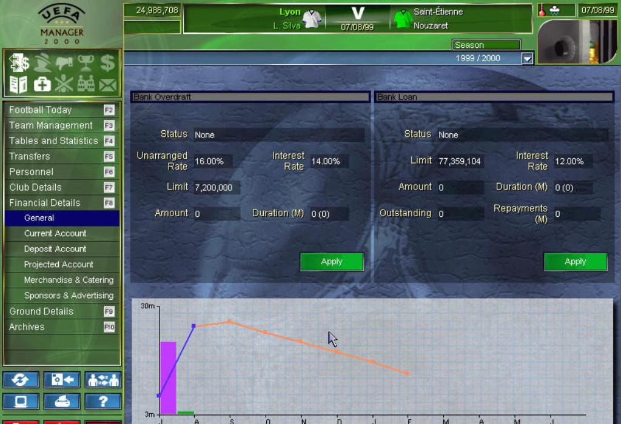Click Apply in the Bank Overdraft panel
This screenshot has width=621, height=424.
[332, 262]
